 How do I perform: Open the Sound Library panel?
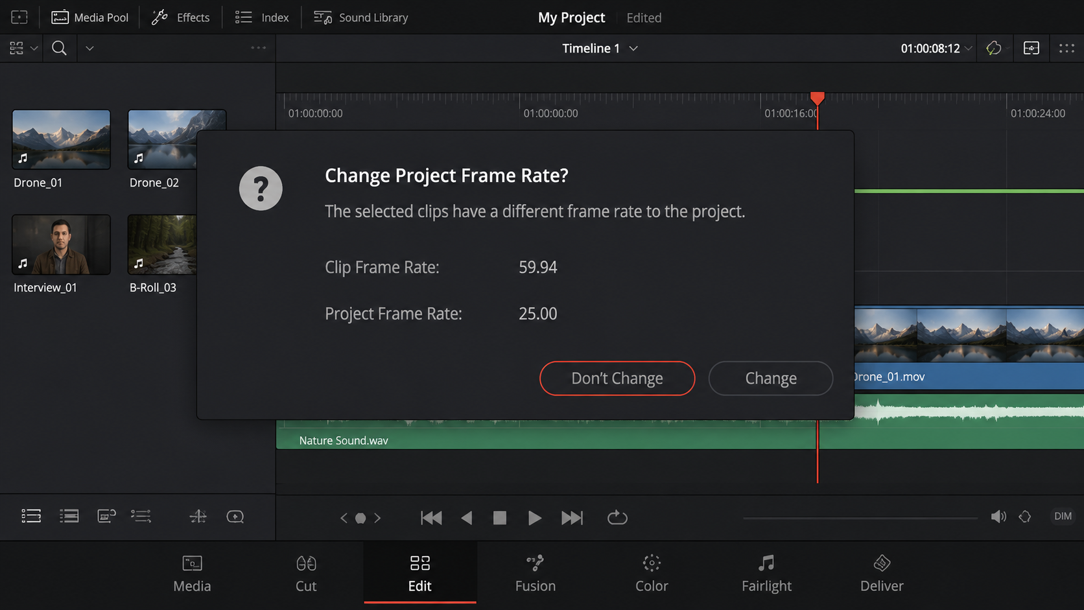pyautogui.click(x=360, y=18)
